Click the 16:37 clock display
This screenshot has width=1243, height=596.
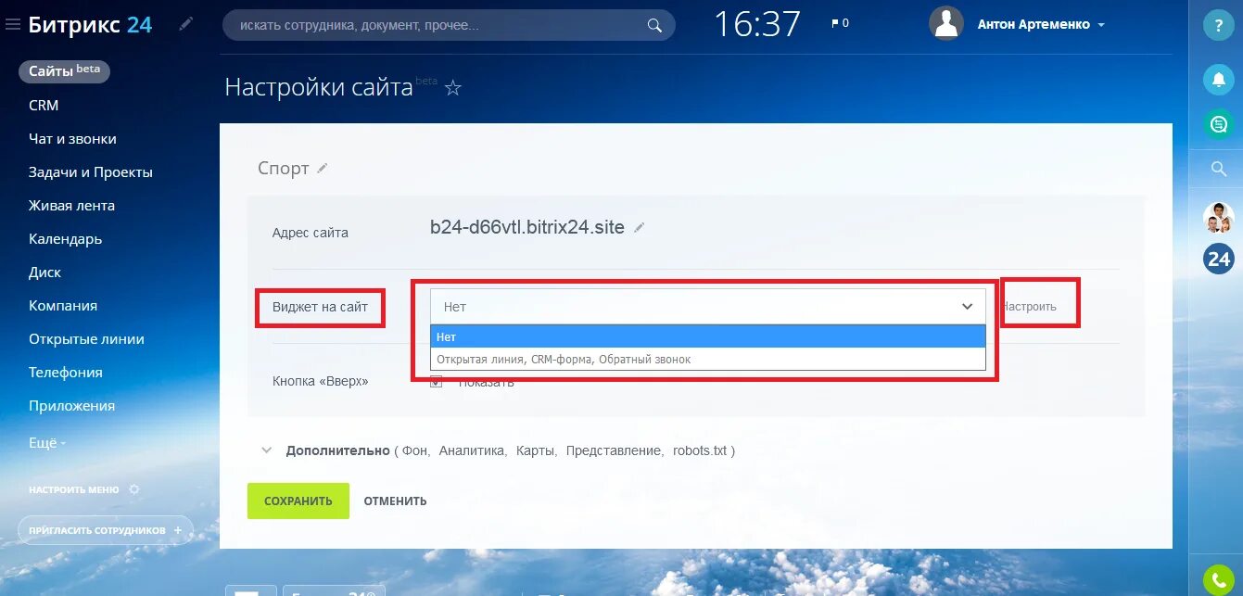756,24
